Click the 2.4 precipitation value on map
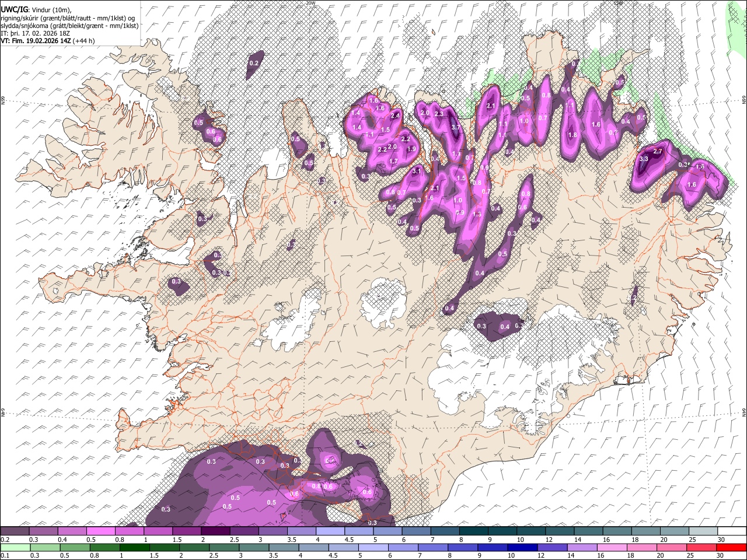 [395, 116]
